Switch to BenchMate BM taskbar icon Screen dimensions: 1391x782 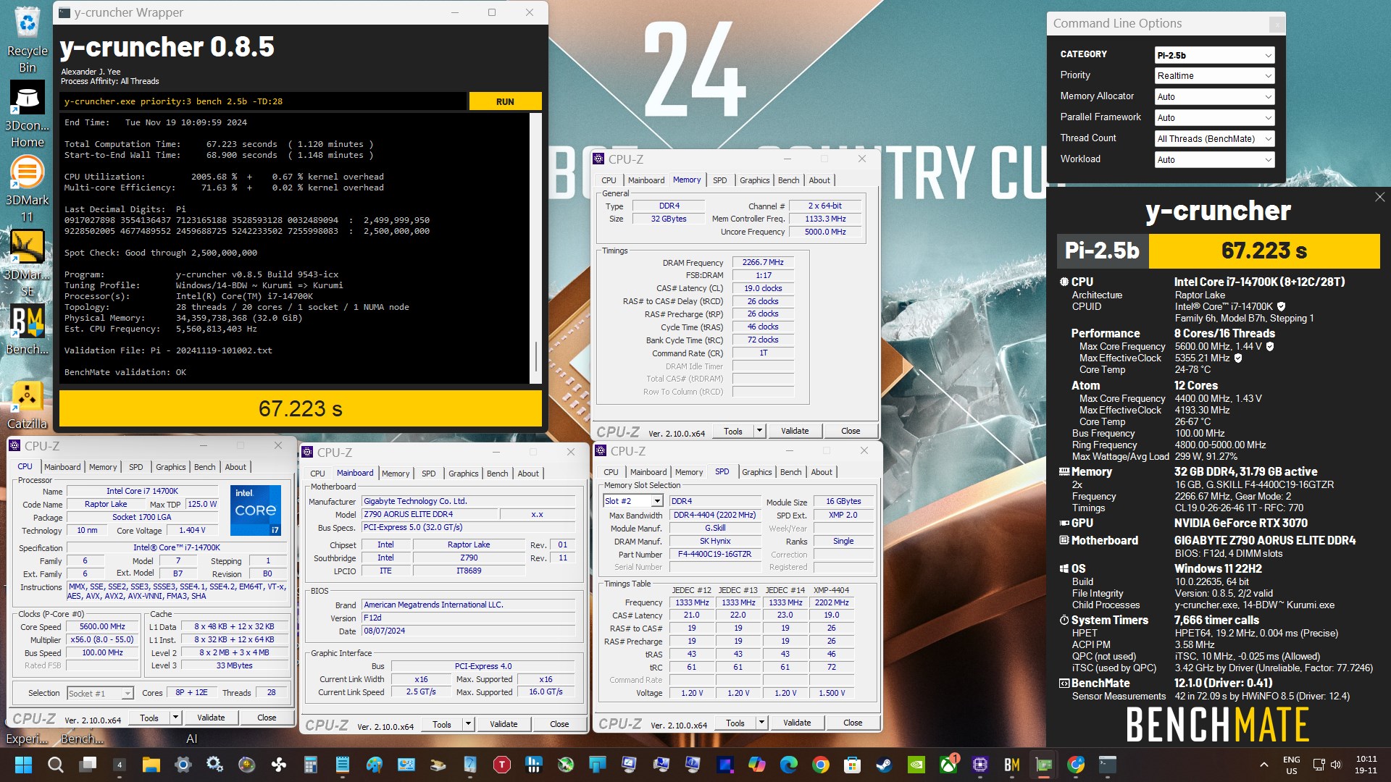point(1012,765)
